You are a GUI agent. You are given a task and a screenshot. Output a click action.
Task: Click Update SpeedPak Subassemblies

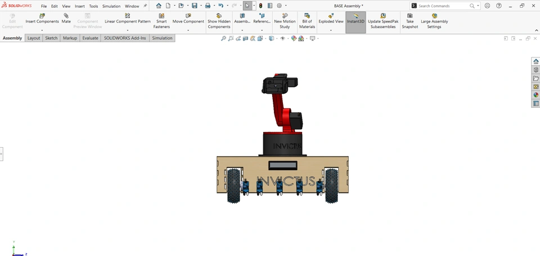[383, 21]
